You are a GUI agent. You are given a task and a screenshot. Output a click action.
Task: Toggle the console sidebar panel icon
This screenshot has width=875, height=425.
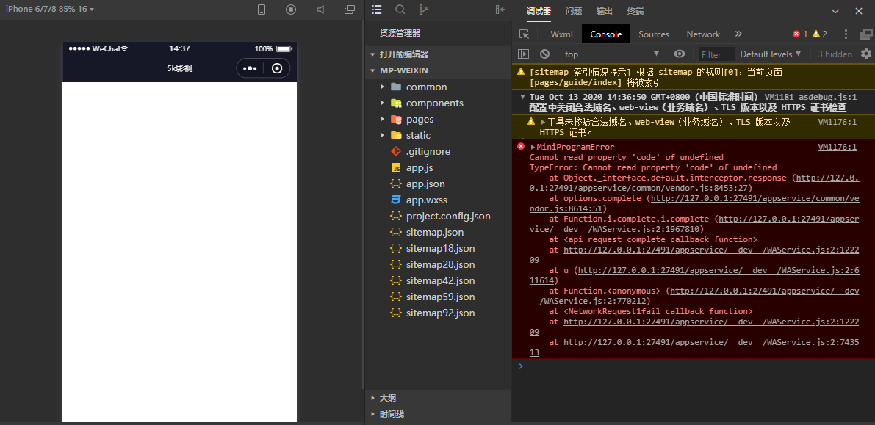pyautogui.click(x=523, y=54)
